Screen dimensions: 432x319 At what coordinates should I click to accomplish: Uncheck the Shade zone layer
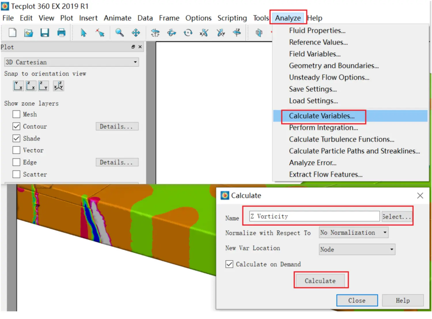[x=16, y=138]
